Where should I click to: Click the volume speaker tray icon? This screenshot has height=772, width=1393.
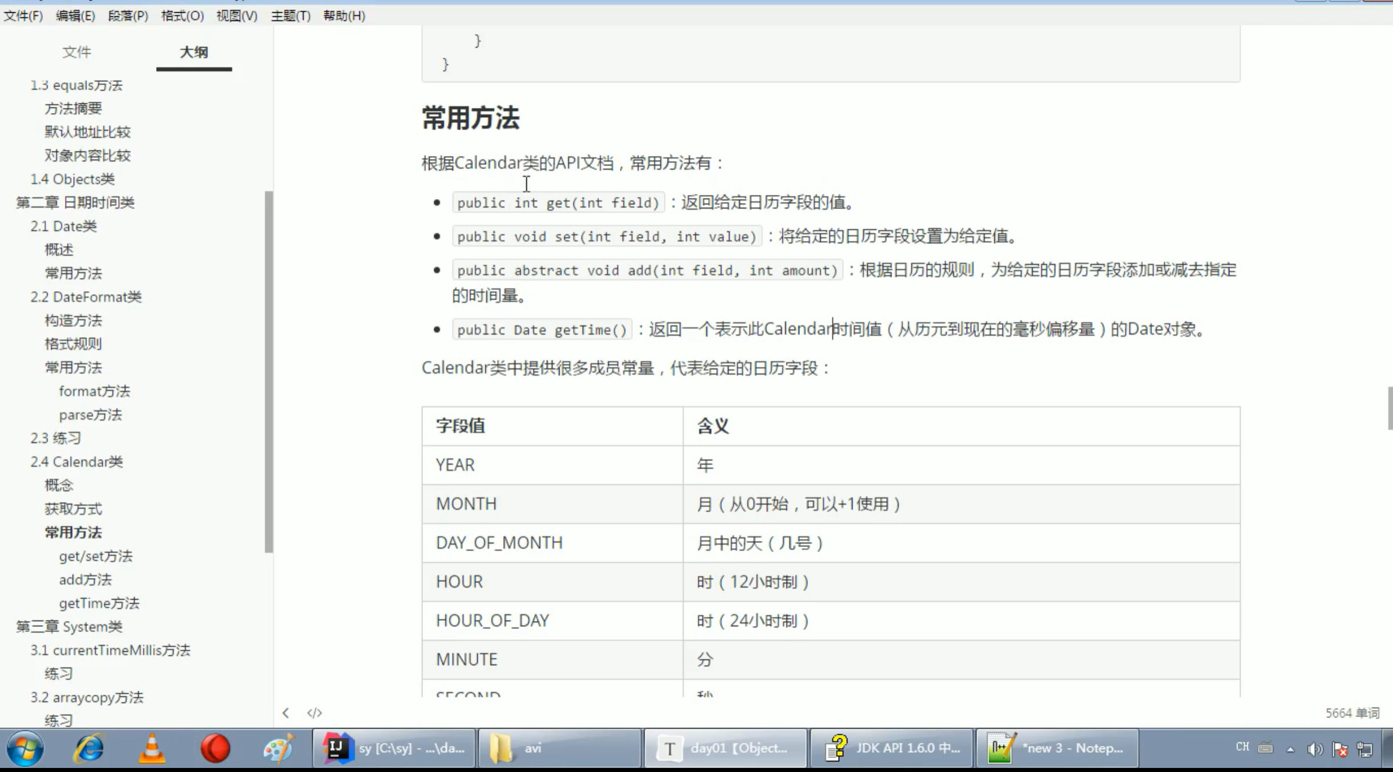(x=1314, y=749)
